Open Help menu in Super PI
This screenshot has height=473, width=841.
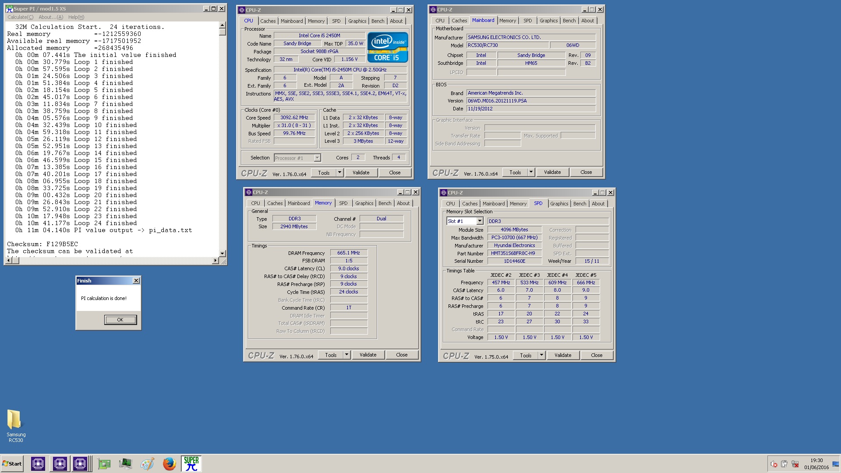point(76,17)
